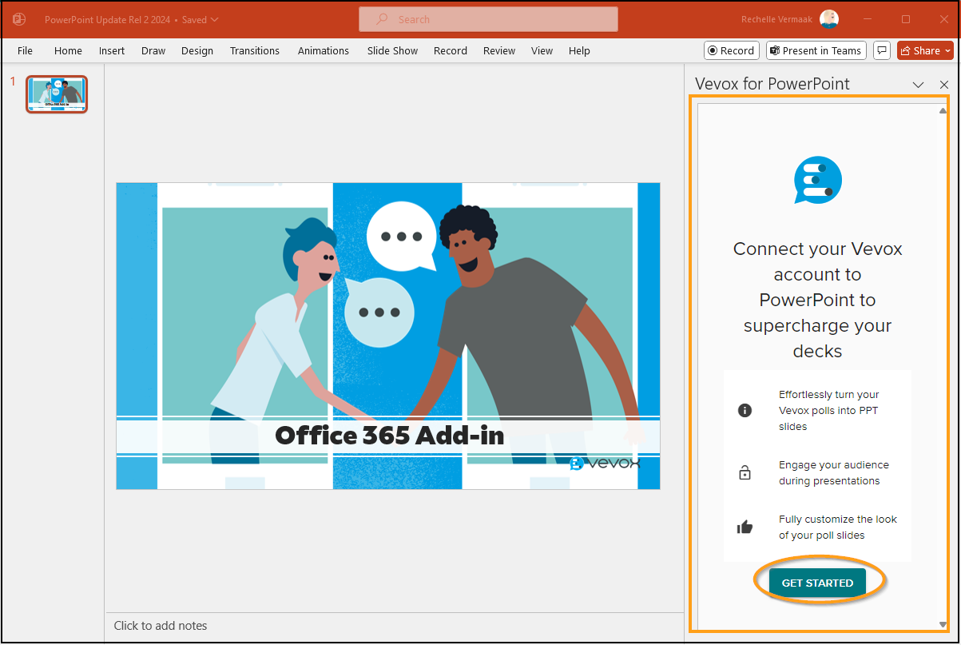The height and width of the screenshot is (645, 961).
Task: Select slide 1 thumbnail in the sidebar
Action: click(x=56, y=94)
